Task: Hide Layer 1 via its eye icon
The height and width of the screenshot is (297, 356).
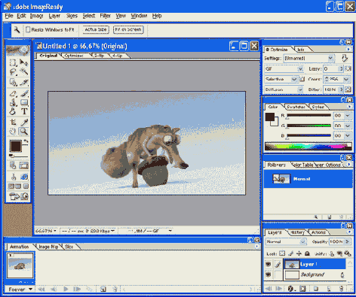Action: point(268,264)
